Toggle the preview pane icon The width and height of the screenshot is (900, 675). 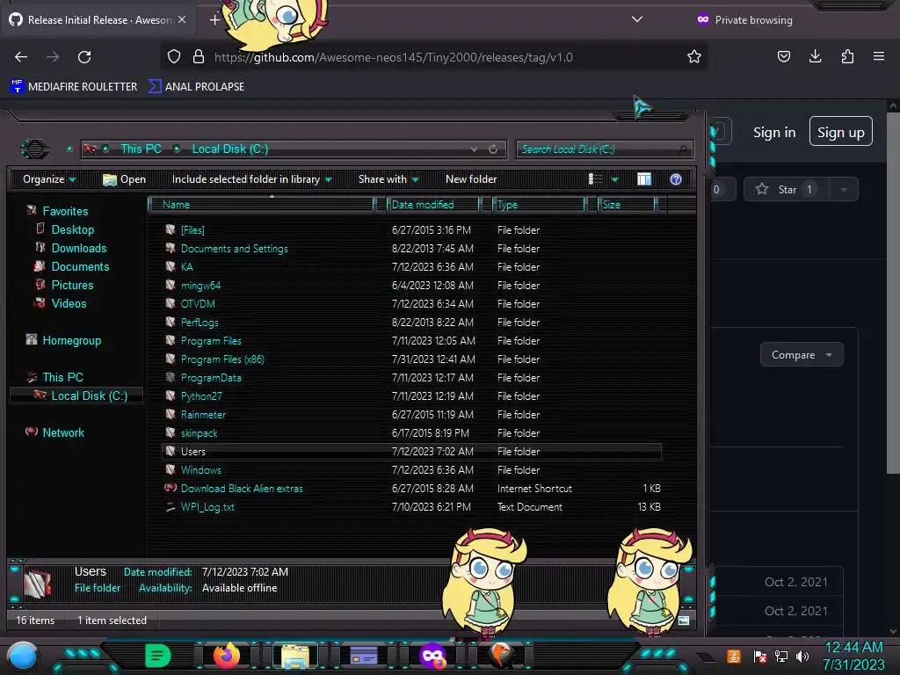coord(644,179)
